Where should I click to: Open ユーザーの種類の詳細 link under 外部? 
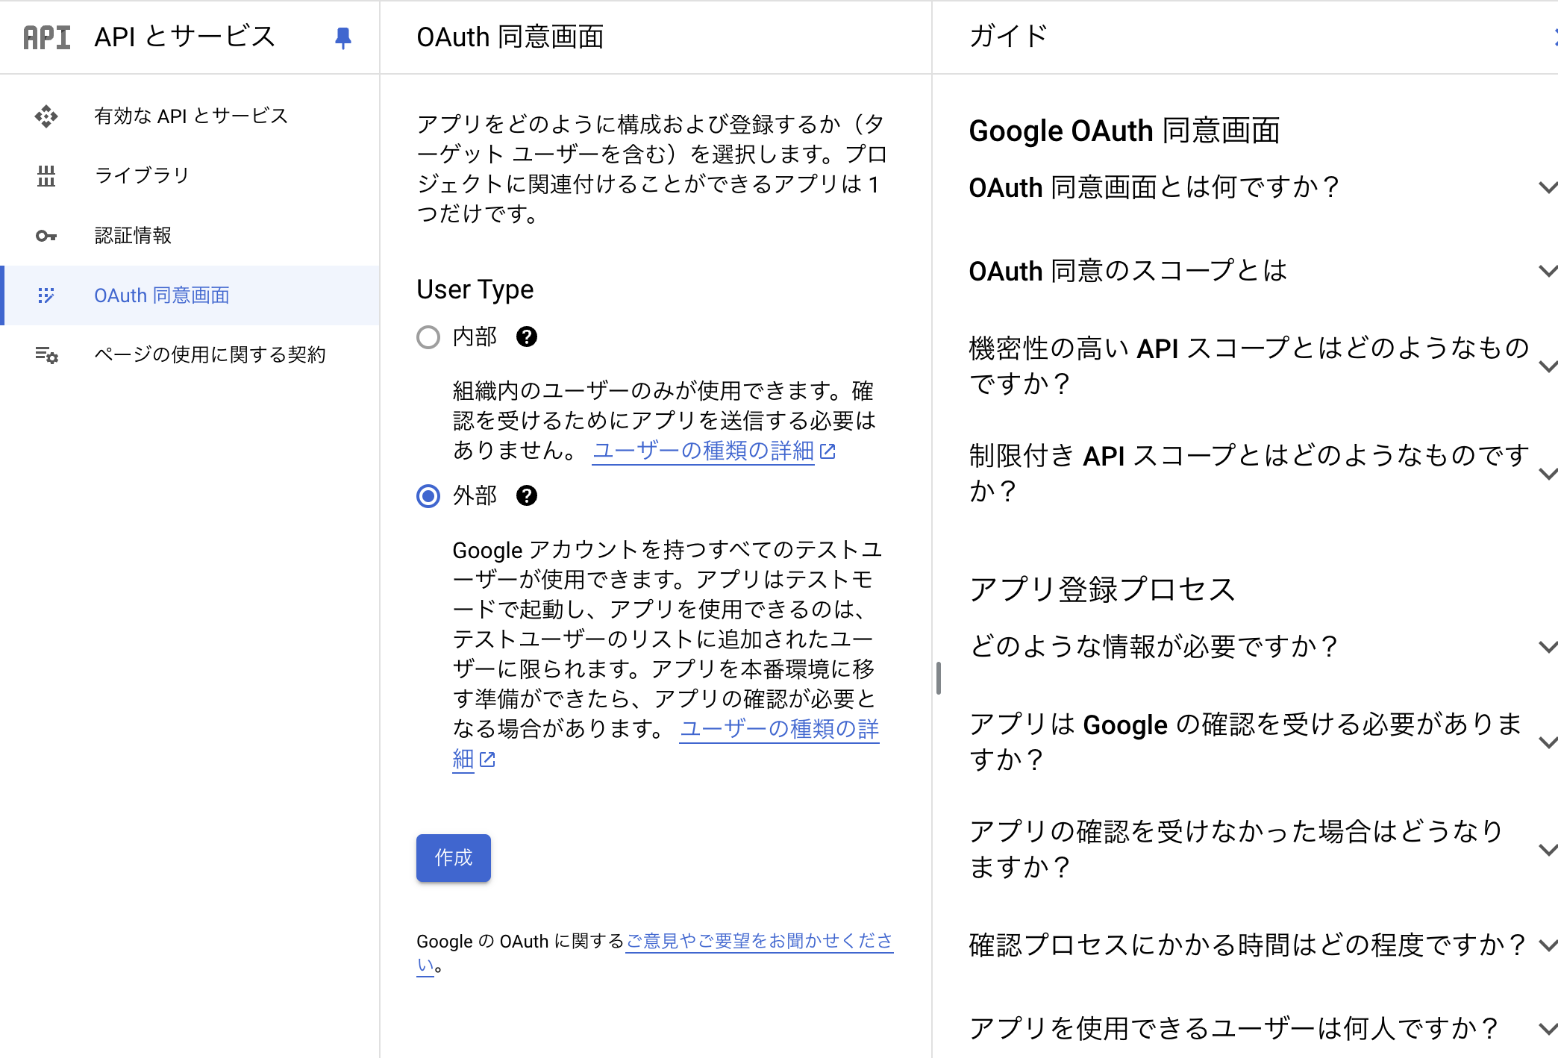point(779,729)
